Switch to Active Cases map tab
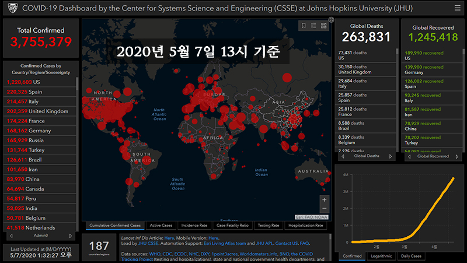The width and height of the screenshot is (467, 263). pos(161,226)
